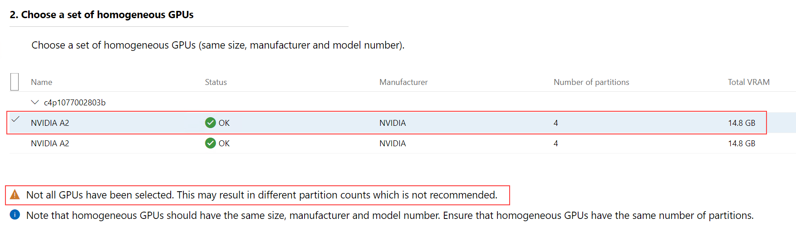Click the first row's 14.8 GB value

[x=742, y=123]
